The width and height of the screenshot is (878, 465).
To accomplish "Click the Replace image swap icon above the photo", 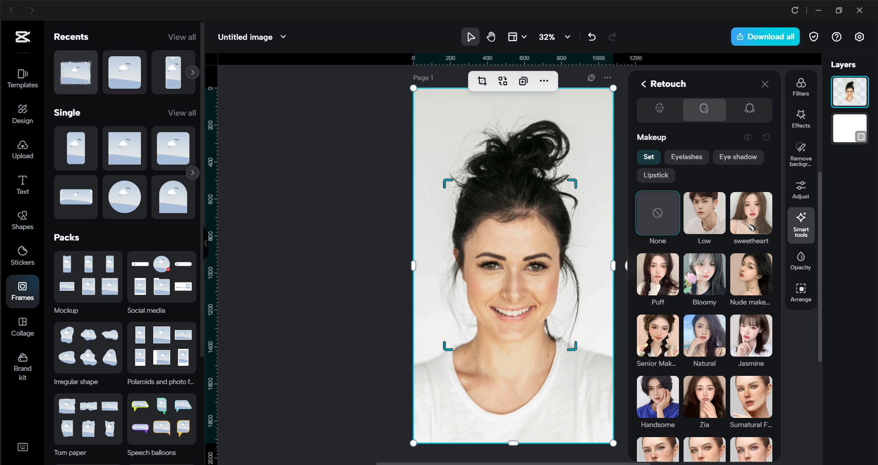I will pyautogui.click(x=502, y=81).
